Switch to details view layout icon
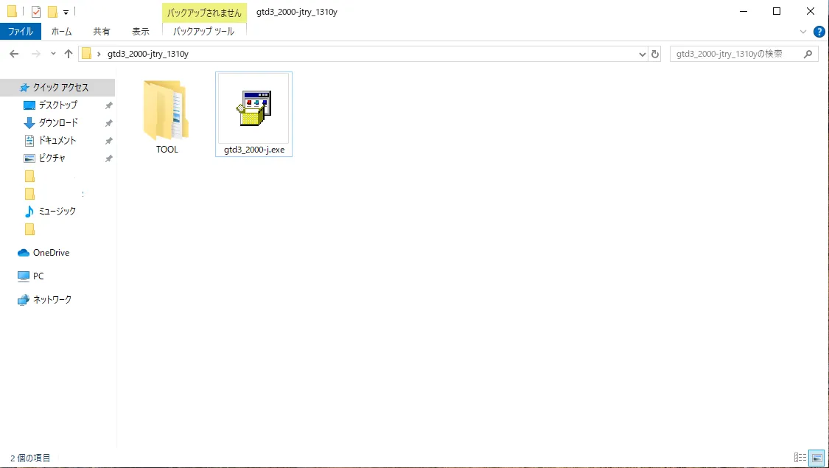 point(800,458)
